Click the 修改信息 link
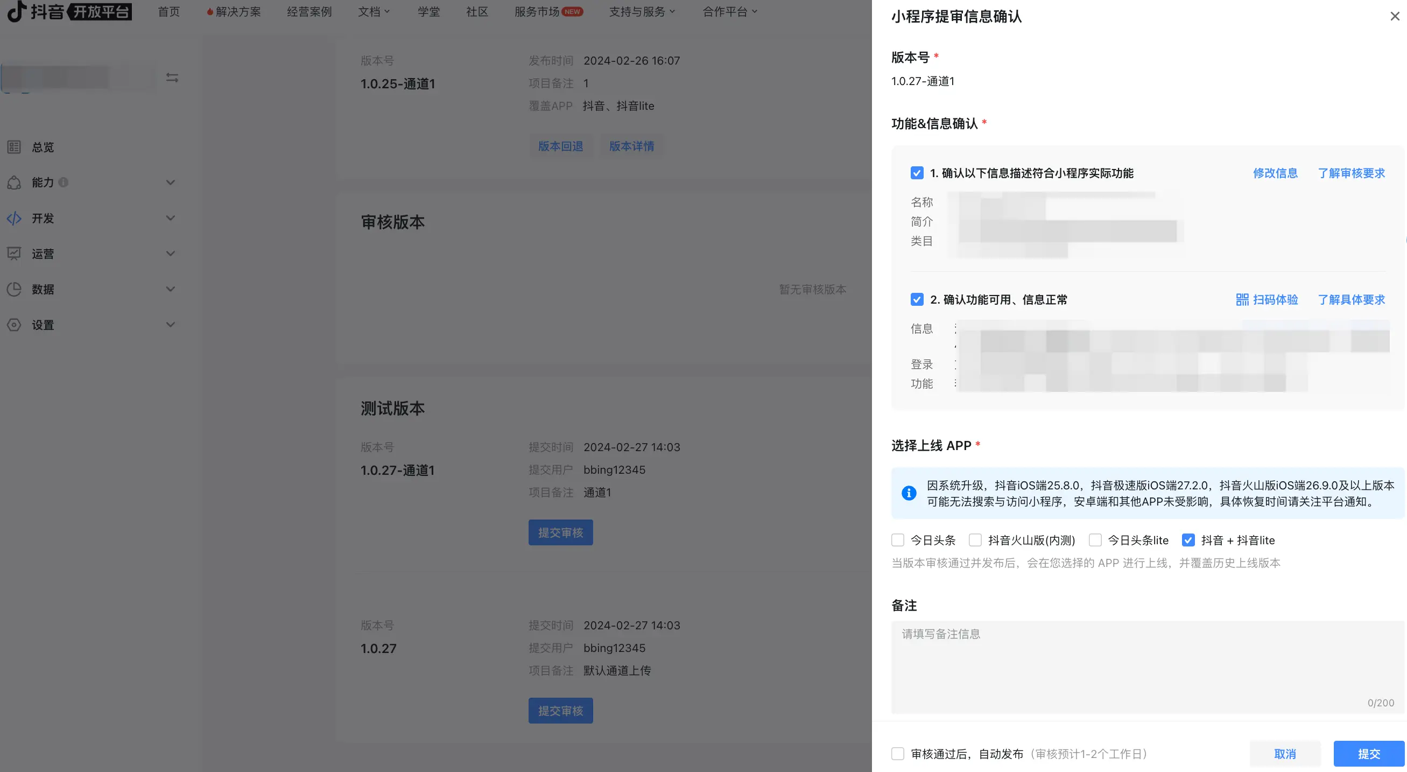This screenshot has width=1407, height=772. tap(1275, 173)
